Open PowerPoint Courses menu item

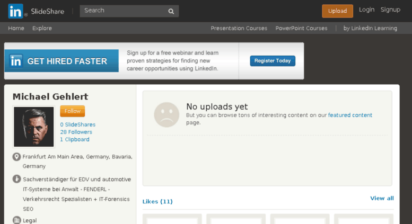coord(301,28)
